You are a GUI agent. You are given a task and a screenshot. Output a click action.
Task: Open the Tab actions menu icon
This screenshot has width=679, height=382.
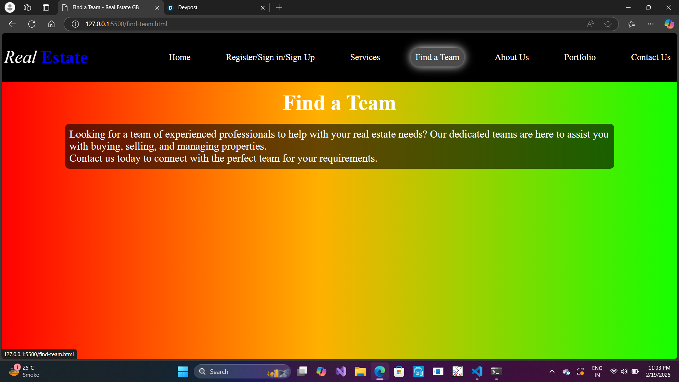click(x=46, y=7)
